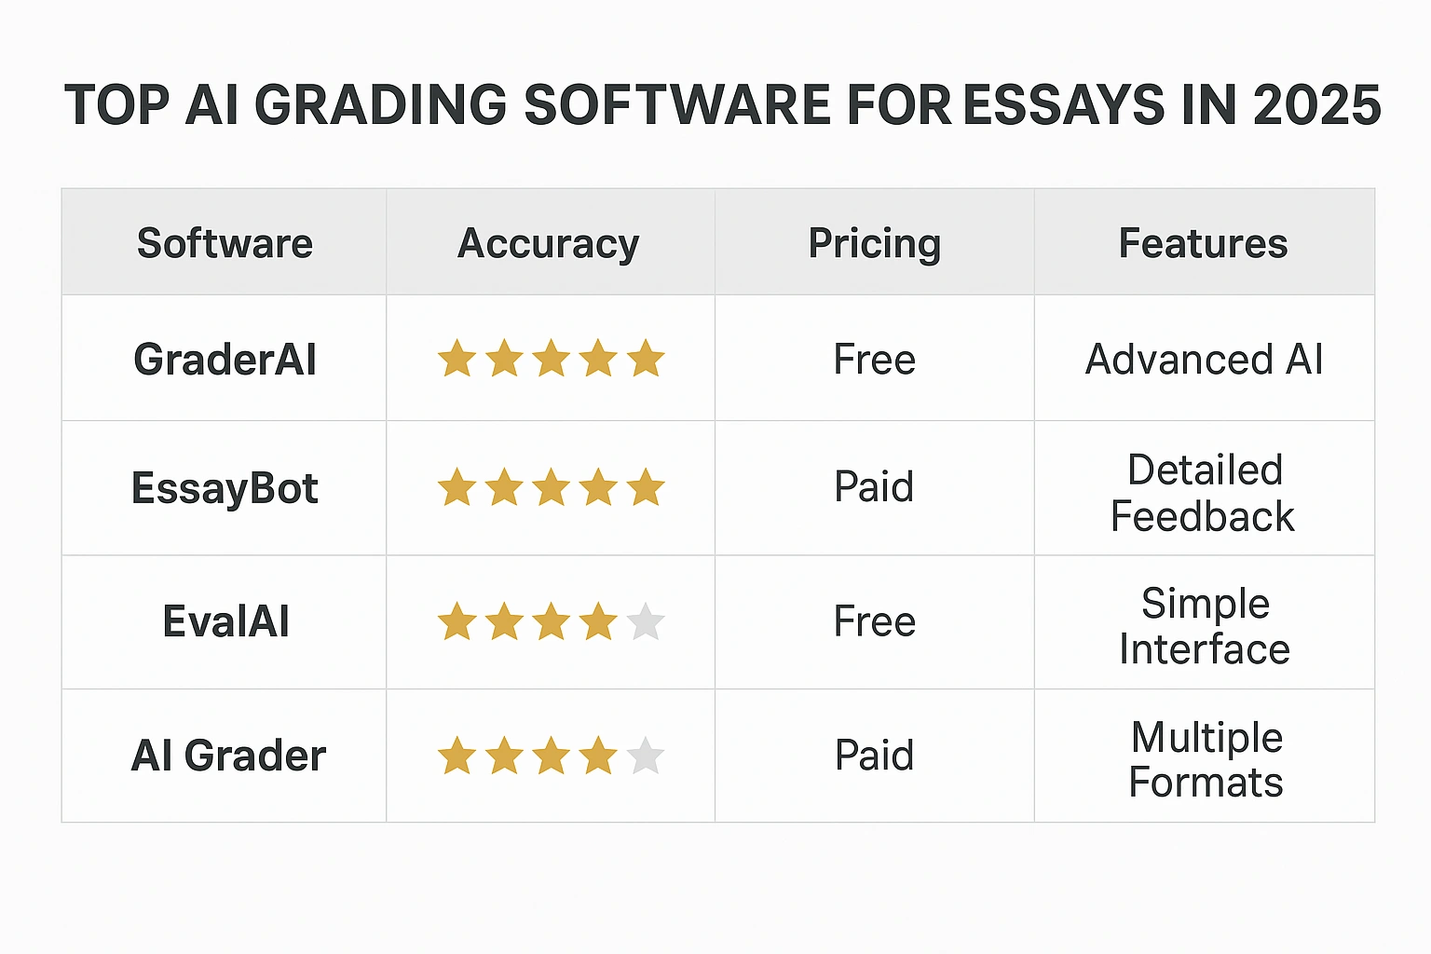
Task: Click the Free pricing cell for GraderAI
Action: tap(874, 360)
